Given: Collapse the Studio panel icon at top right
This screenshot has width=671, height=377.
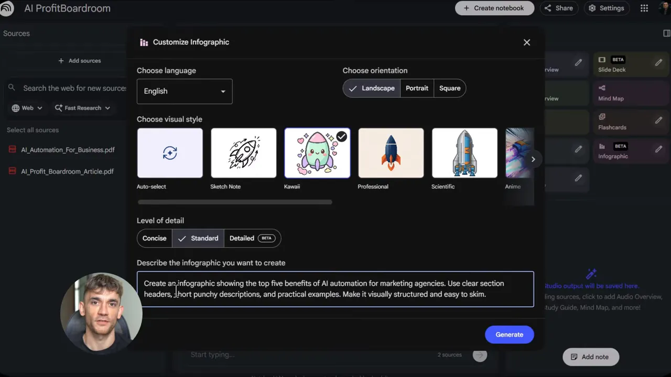Looking at the screenshot, I should point(666,34).
